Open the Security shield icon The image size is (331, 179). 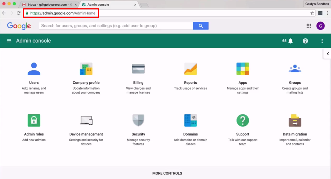[138, 120]
